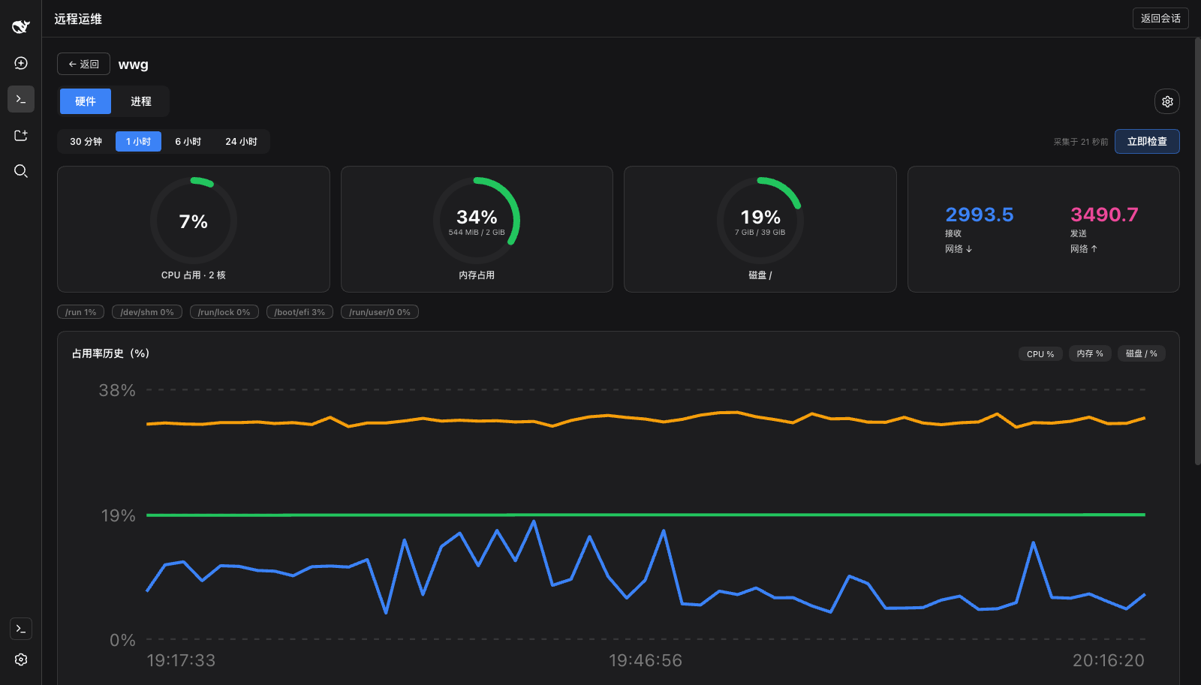Click the add-folder sidebar icon
The height and width of the screenshot is (685, 1201).
pyautogui.click(x=21, y=135)
